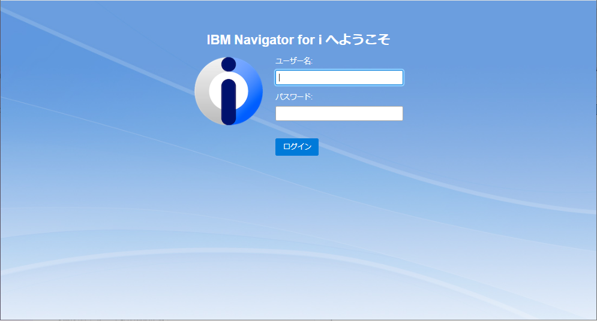Click the IBM i round logo
Viewport: 597px width, 321px height.
click(x=229, y=91)
